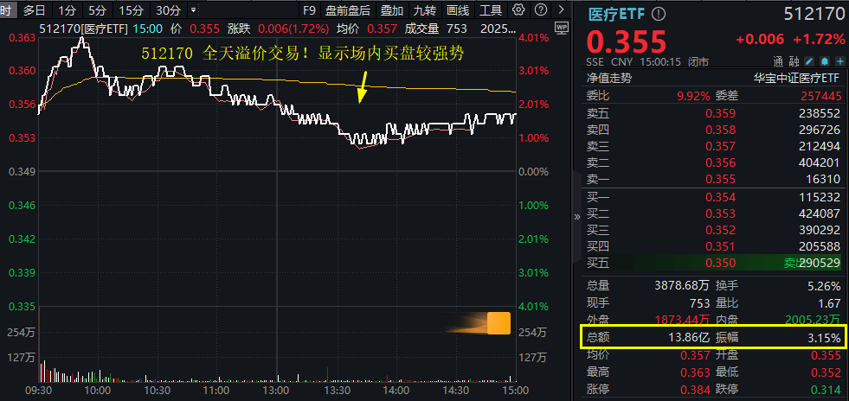Click the 卖五 price 0.359

coord(721,113)
